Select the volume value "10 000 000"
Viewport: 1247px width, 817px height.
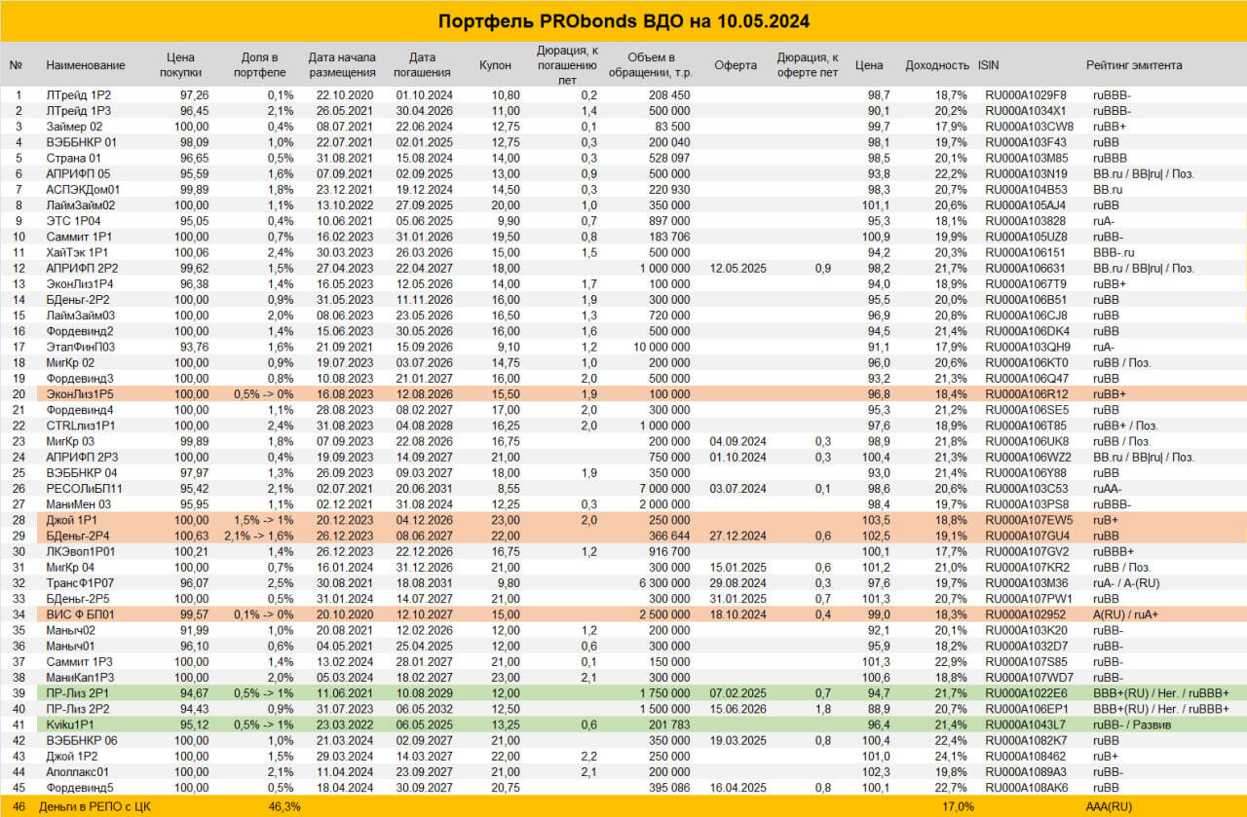(661, 347)
